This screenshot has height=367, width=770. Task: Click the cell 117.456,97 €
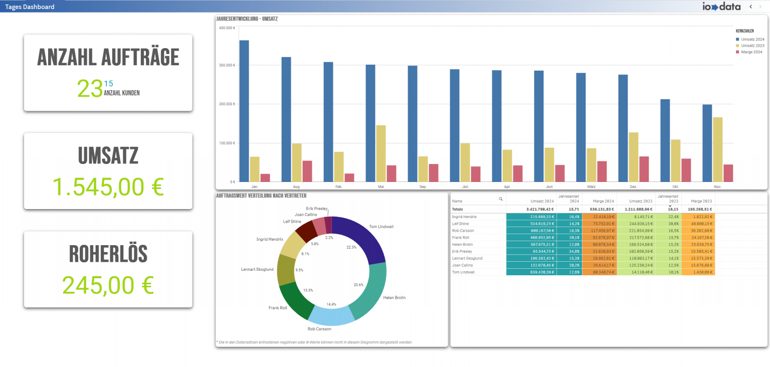click(599, 231)
